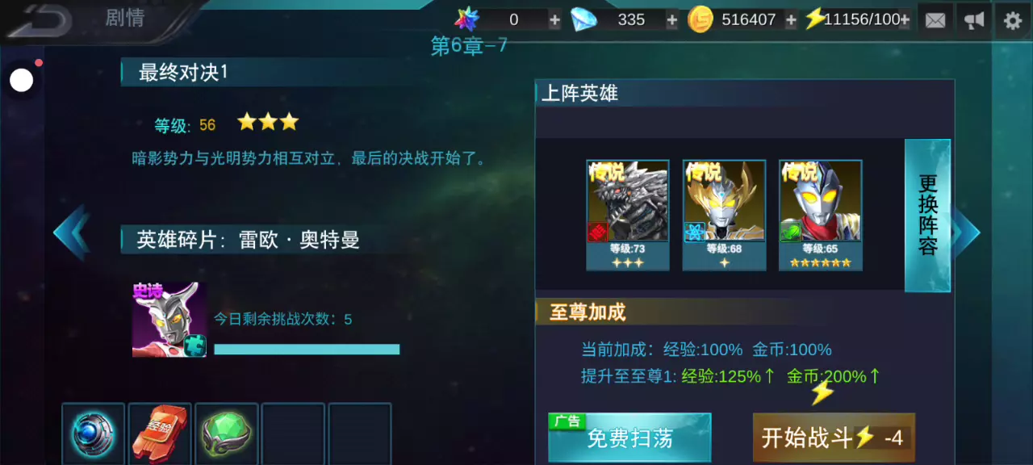Click the 雷欧·奥特曼 hero fragment portrait

click(x=169, y=320)
